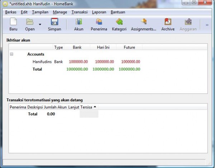Open the Berkas menu

pos(11,12)
